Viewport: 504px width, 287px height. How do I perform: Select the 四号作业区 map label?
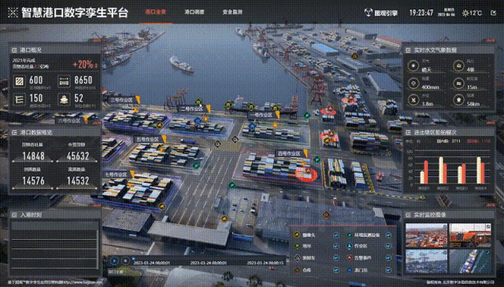289,154
